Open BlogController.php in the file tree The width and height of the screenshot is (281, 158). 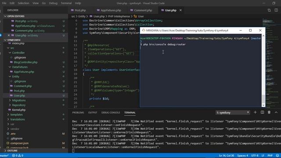[25, 62]
